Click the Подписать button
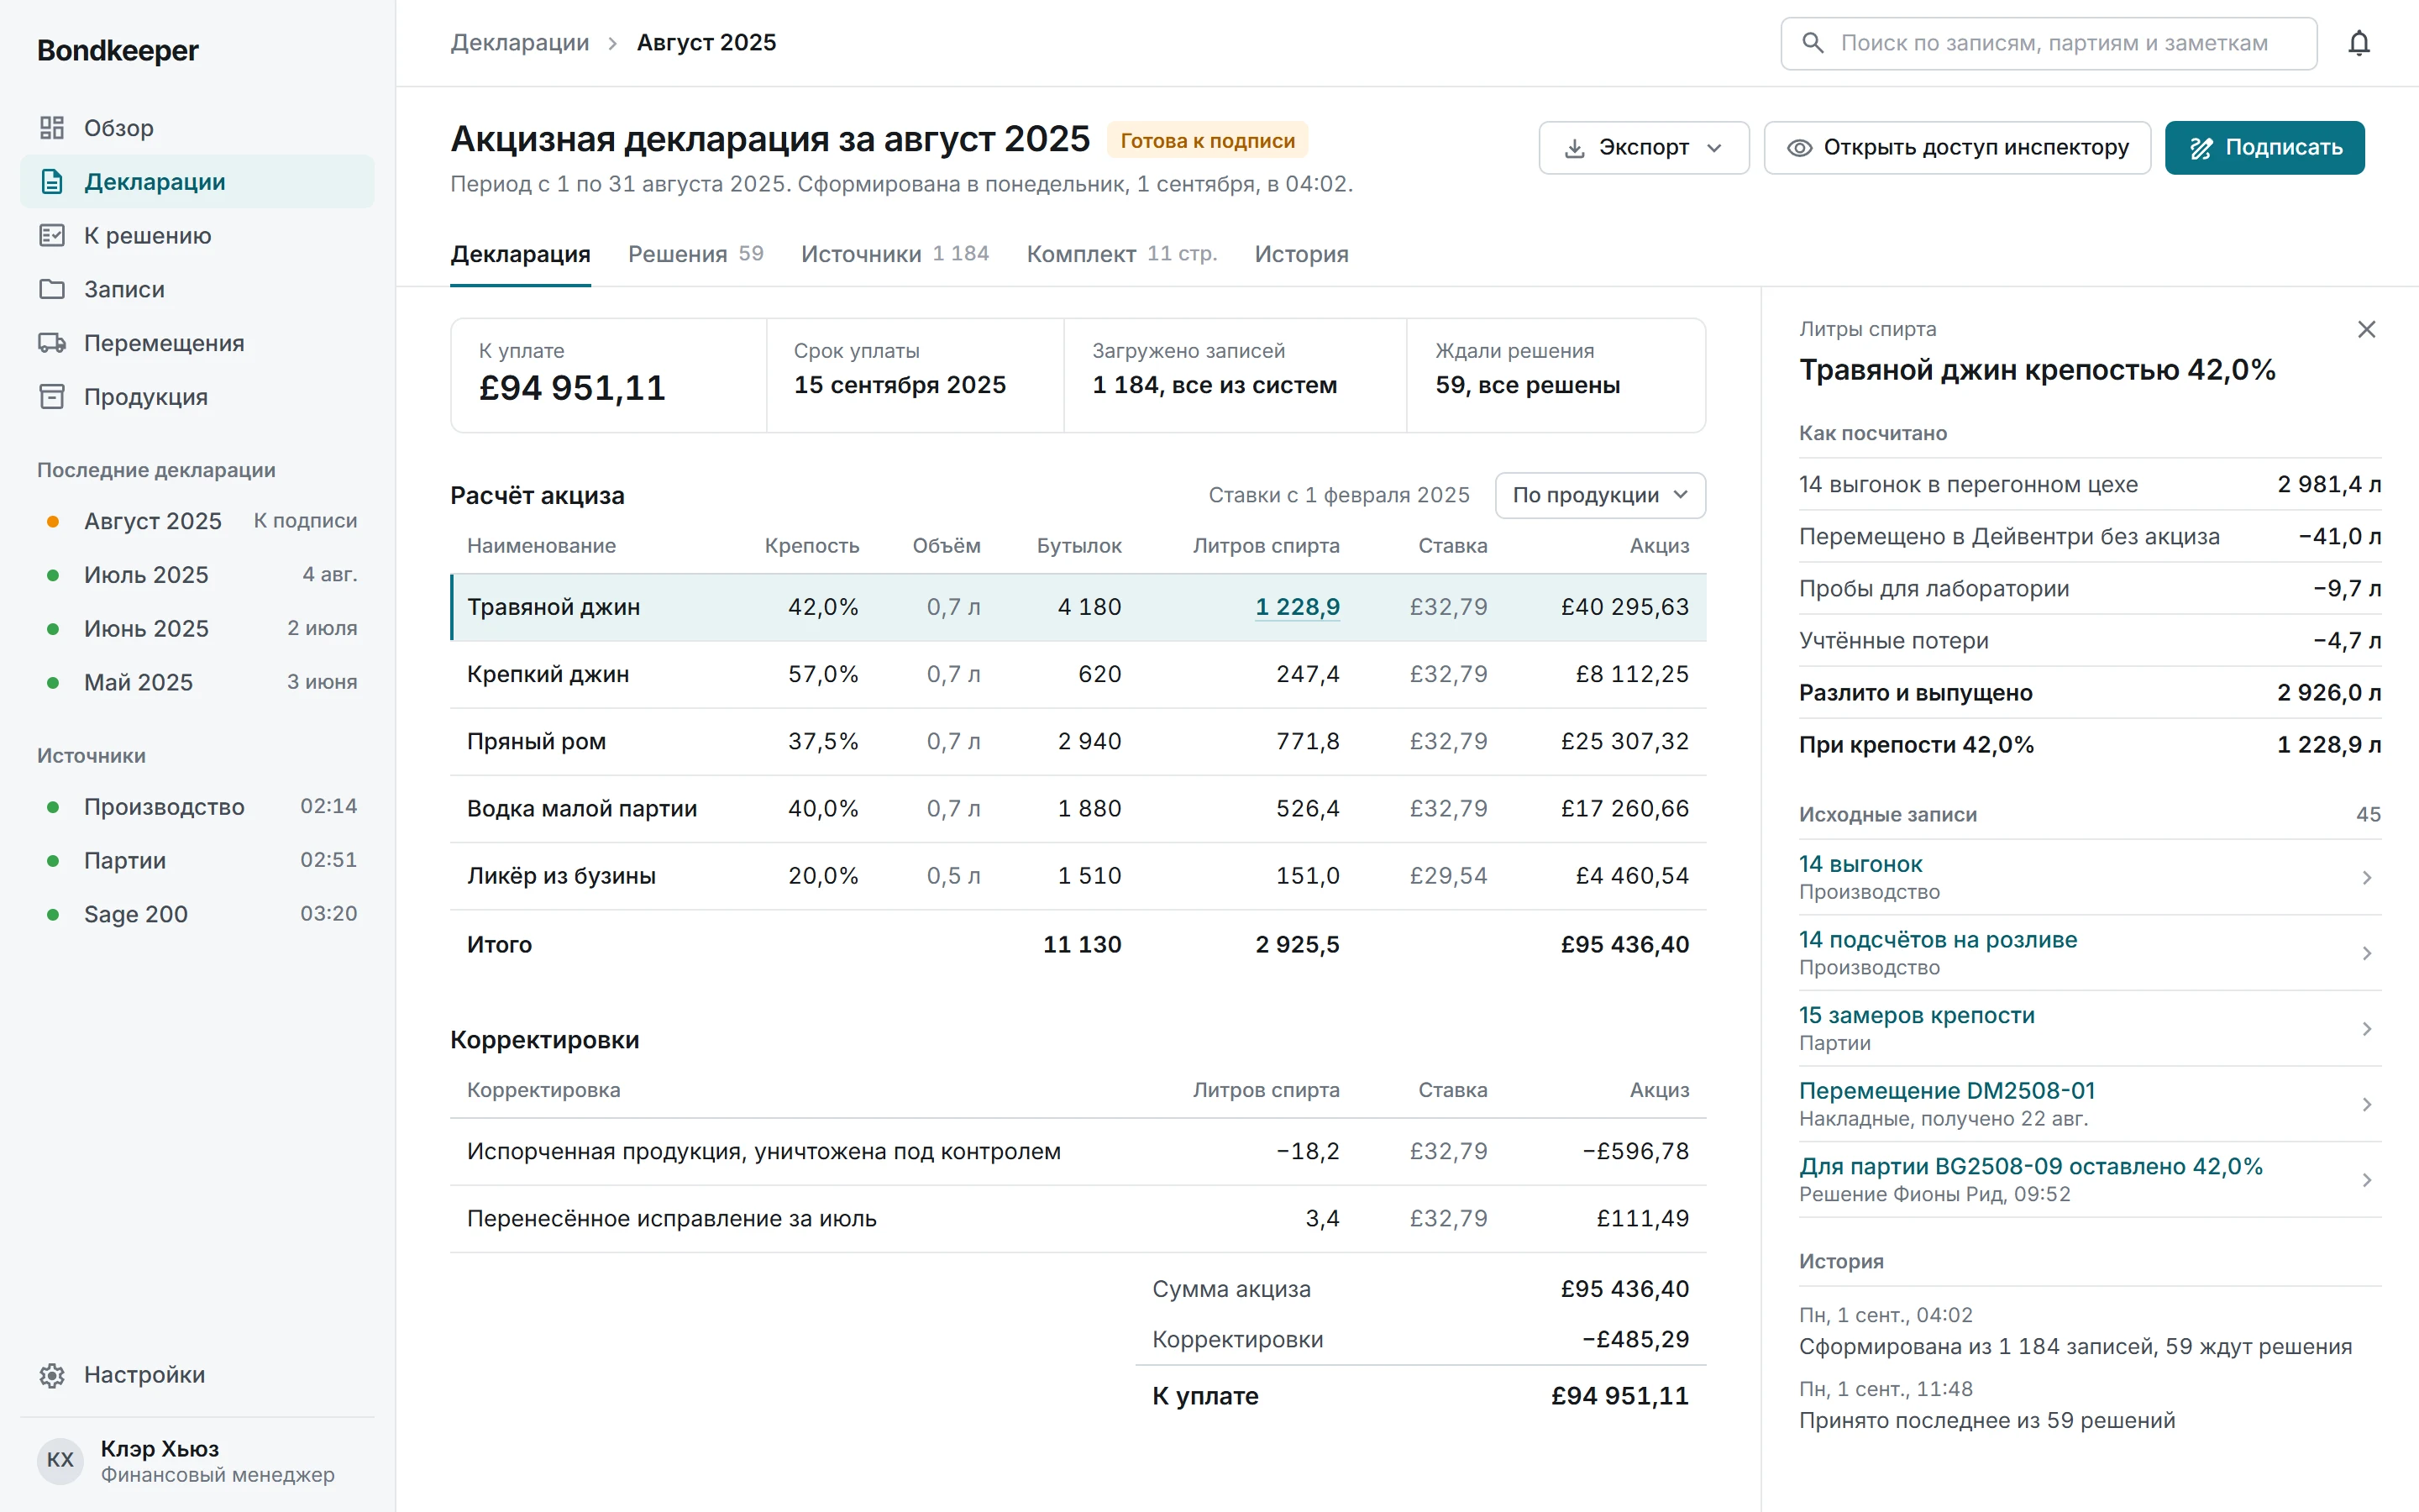 [2264, 148]
